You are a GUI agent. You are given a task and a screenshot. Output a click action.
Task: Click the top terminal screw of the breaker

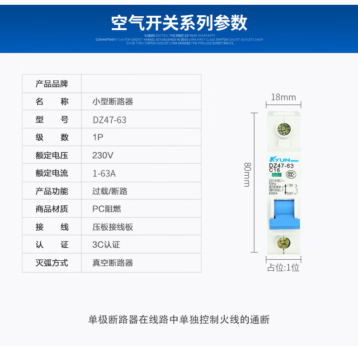click(283, 130)
